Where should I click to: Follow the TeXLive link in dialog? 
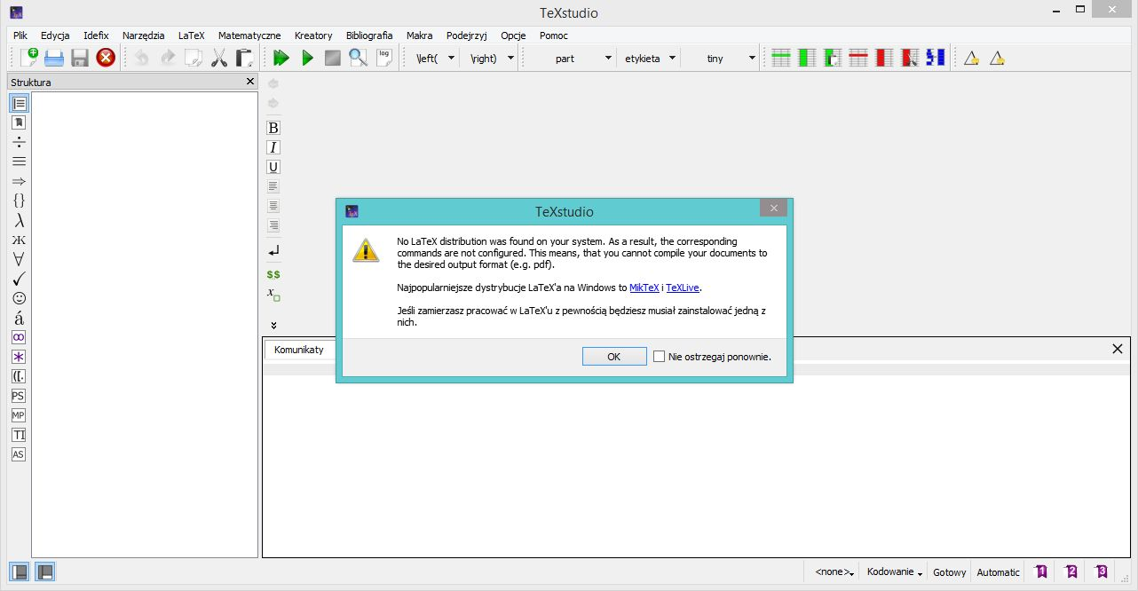tap(683, 288)
